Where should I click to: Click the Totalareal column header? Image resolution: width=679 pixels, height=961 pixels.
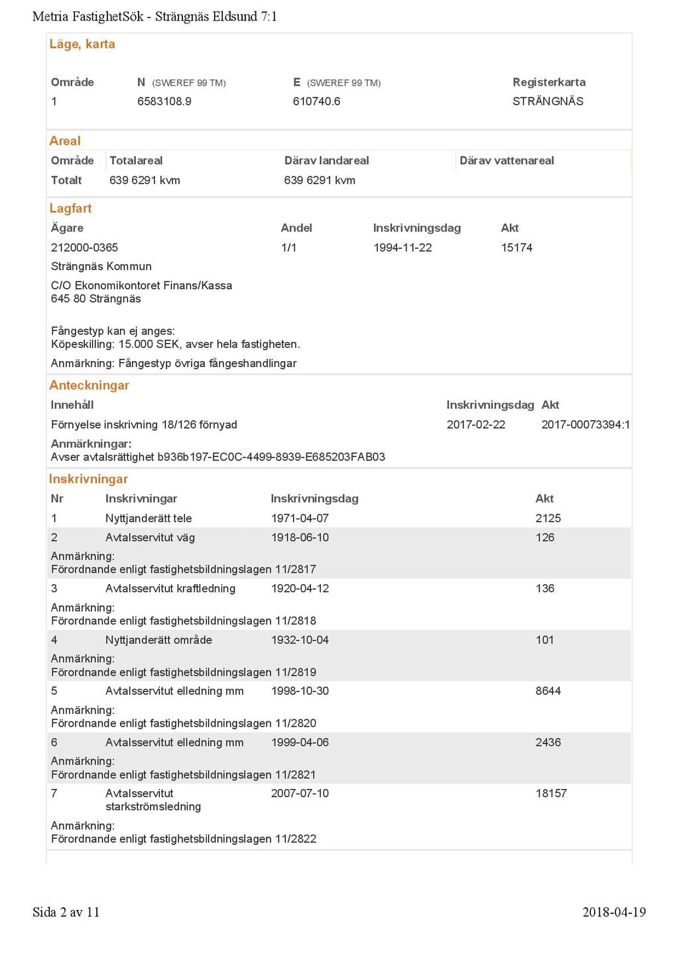click(136, 161)
